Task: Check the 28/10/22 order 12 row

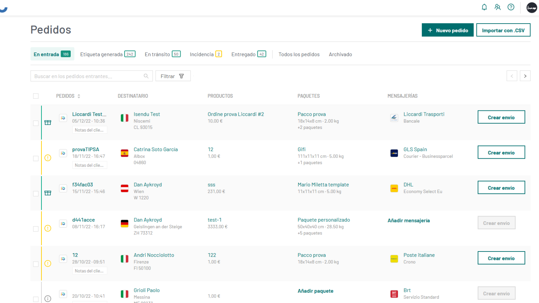Action: [x=36, y=264]
